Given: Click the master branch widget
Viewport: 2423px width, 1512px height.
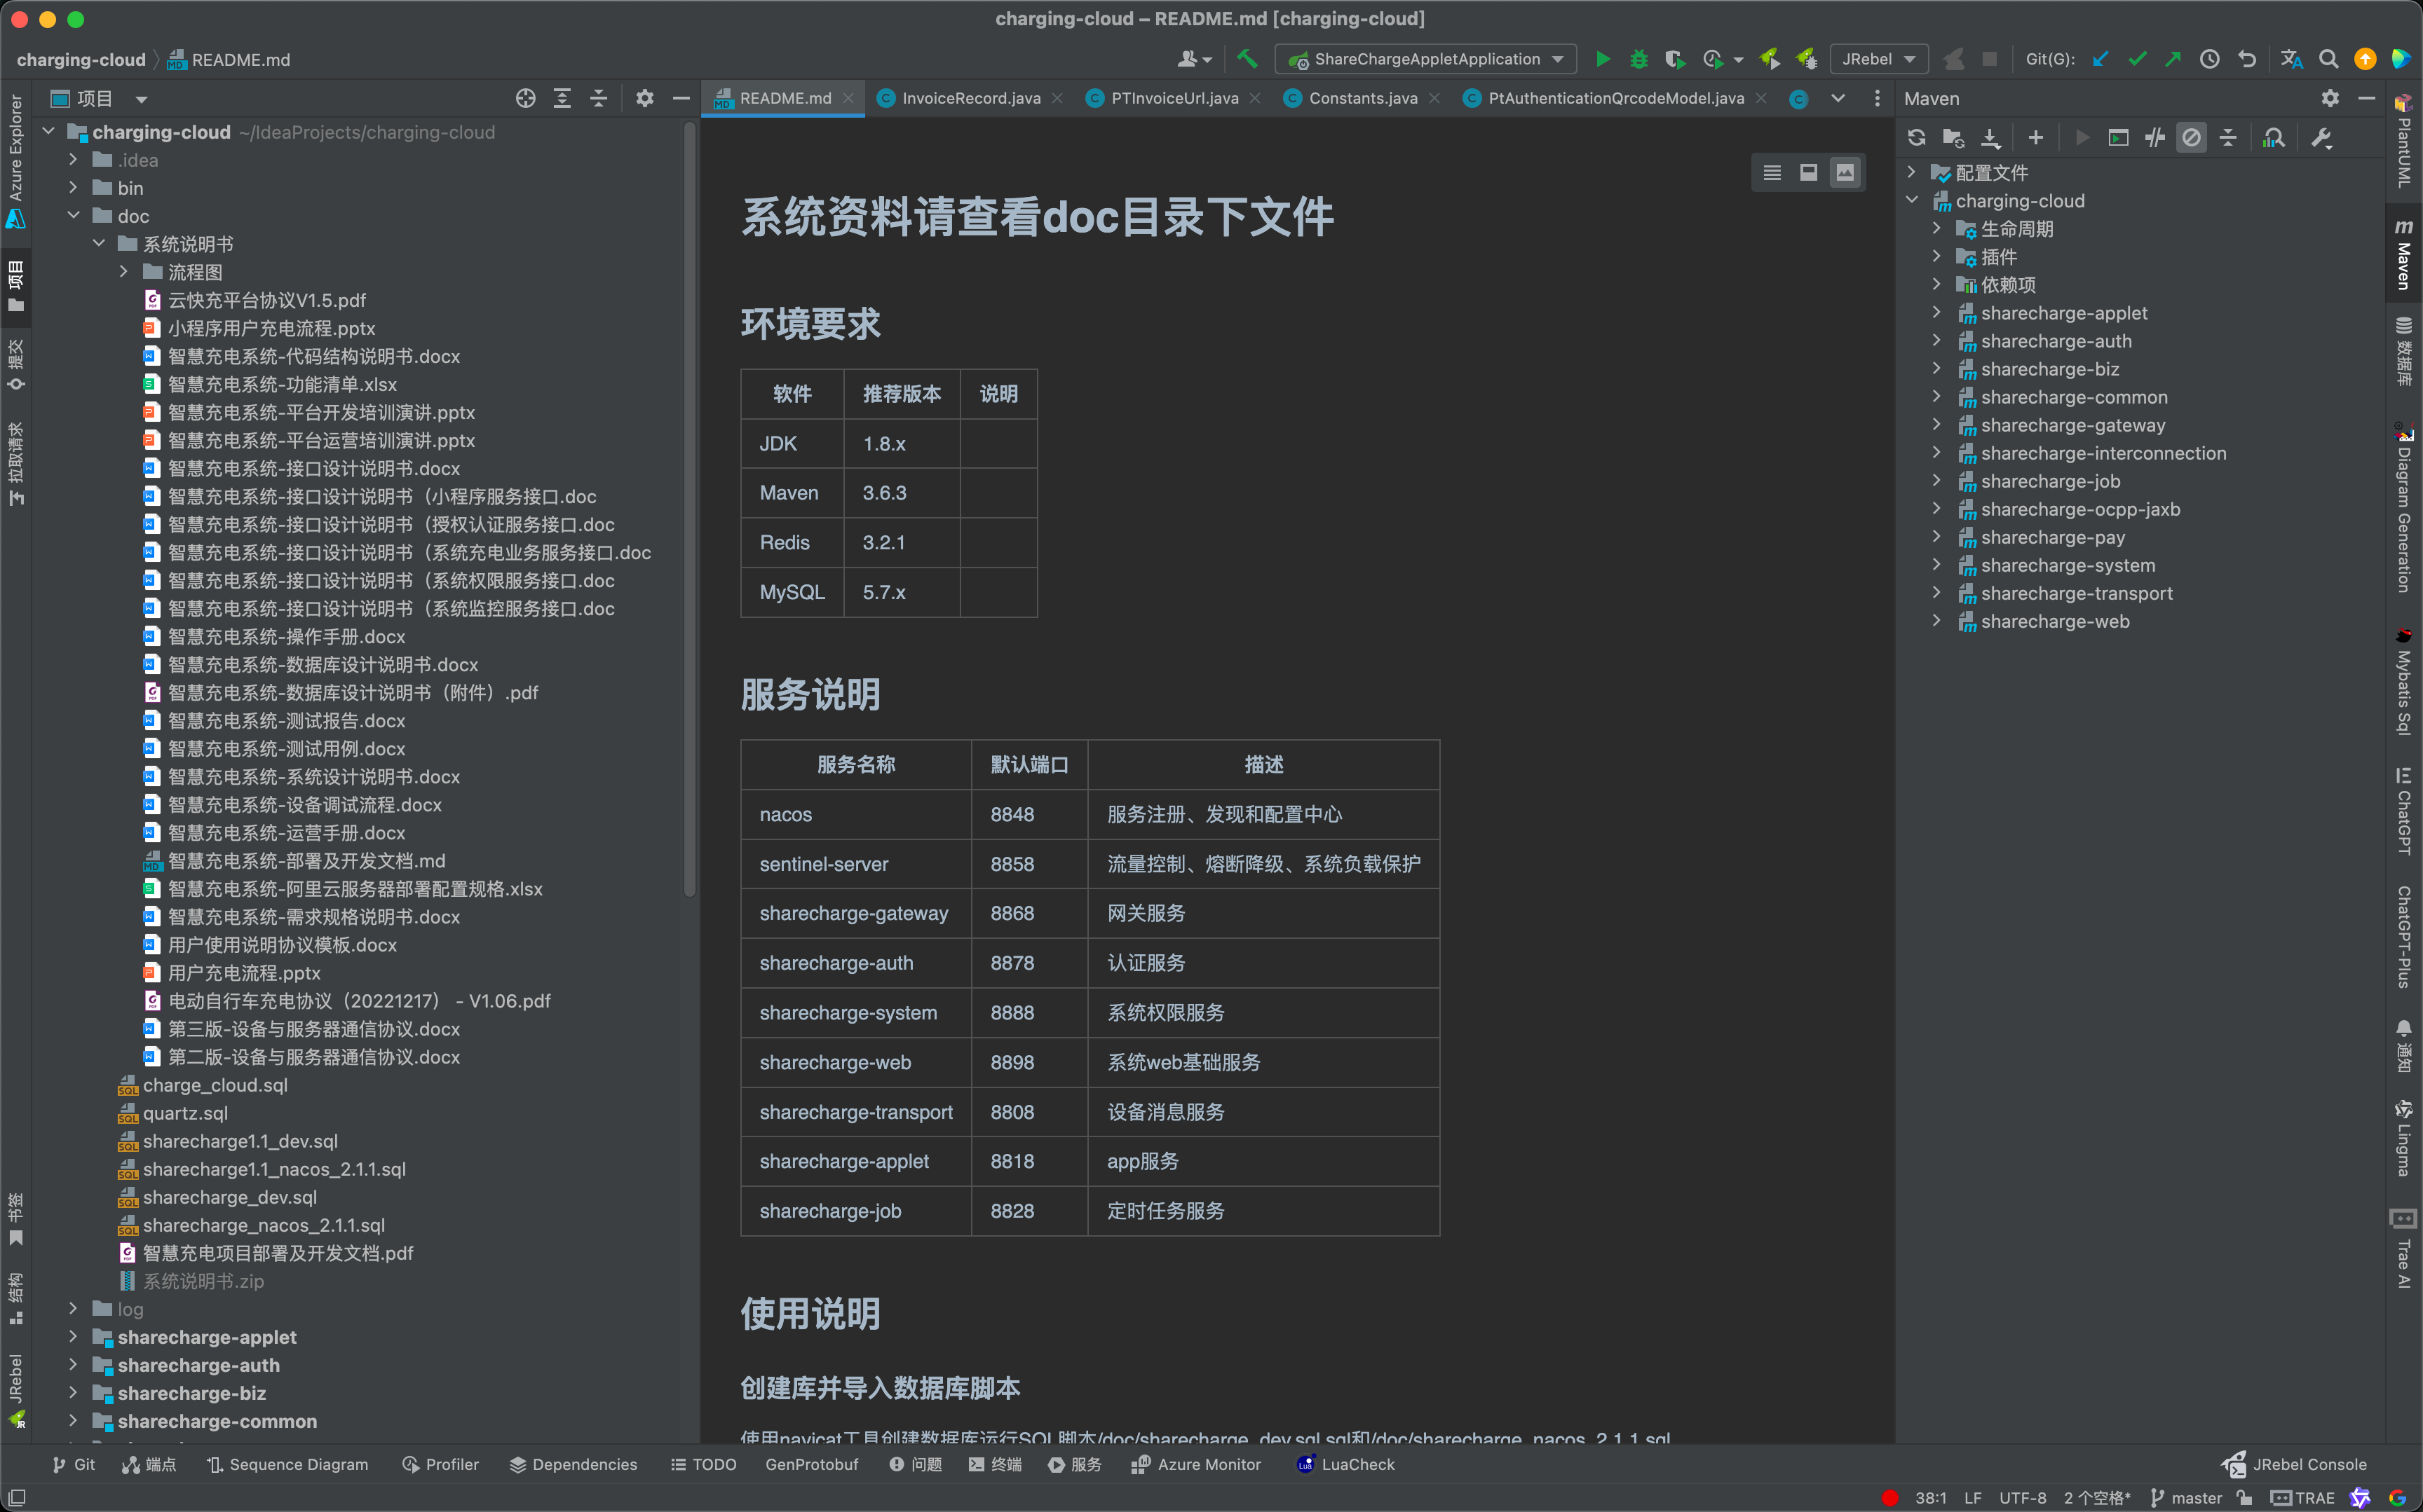Looking at the screenshot, I should click(x=2186, y=1497).
